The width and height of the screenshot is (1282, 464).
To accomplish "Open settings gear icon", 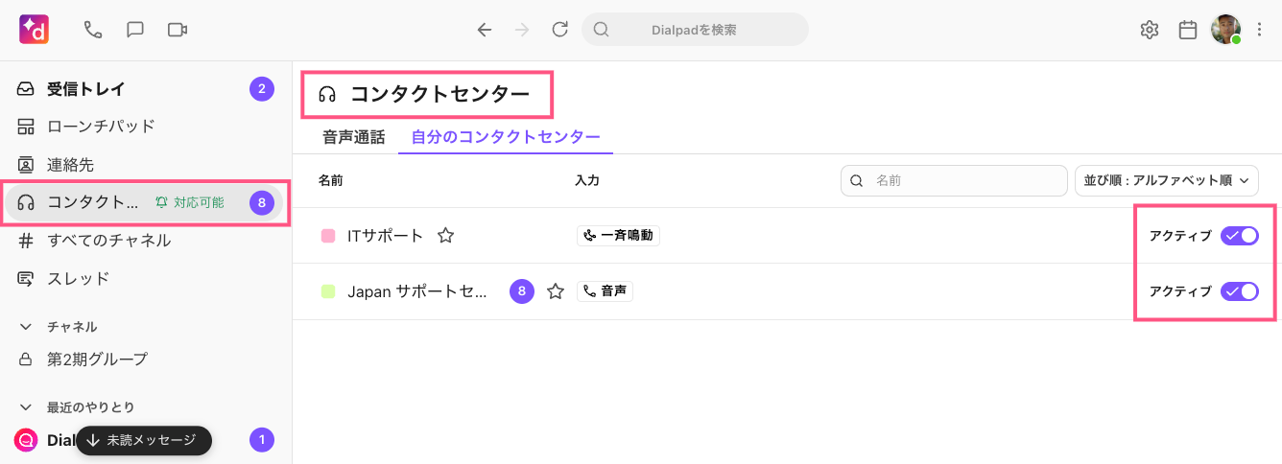I will [x=1150, y=30].
